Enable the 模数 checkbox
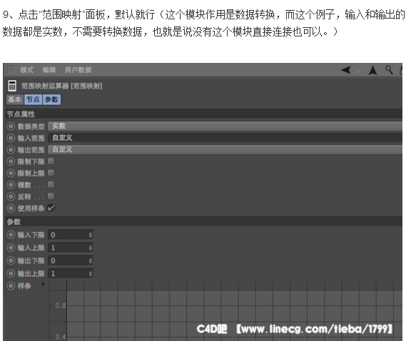 point(51,184)
